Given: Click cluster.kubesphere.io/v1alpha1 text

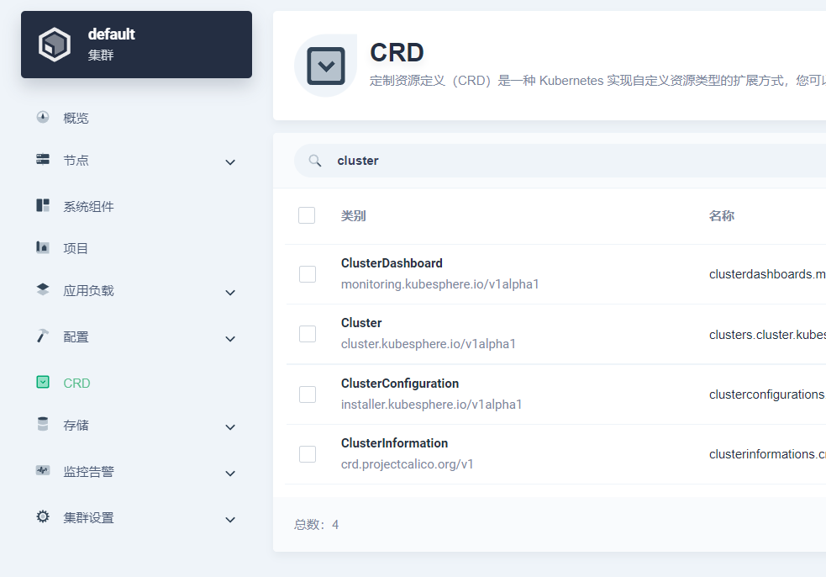Looking at the screenshot, I should 429,344.
